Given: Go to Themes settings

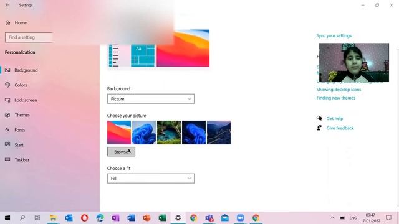Looking at the screenshot, I should [17, 115].
